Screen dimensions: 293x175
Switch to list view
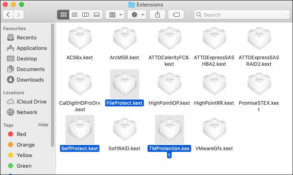click(75, 15)
